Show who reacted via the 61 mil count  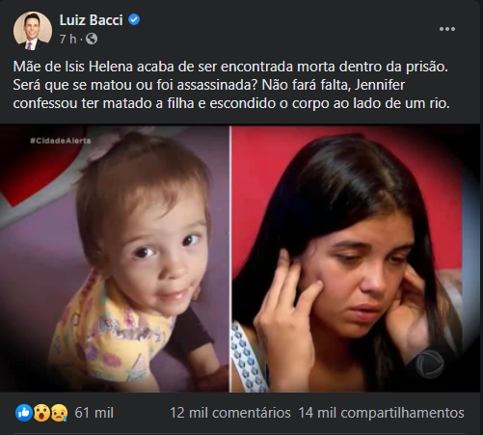(94, 413)
